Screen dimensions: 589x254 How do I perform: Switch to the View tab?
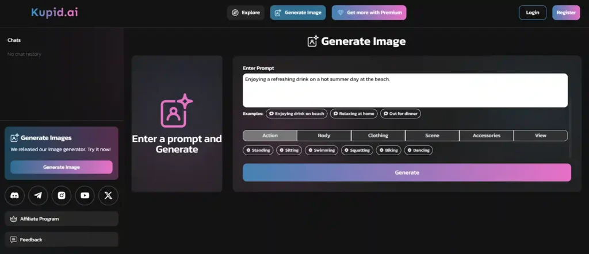pos(541,136)
